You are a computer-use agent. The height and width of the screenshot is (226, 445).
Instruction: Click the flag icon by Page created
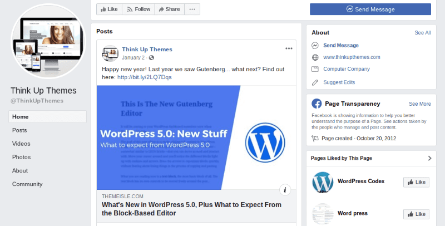(x=315, y=139)
